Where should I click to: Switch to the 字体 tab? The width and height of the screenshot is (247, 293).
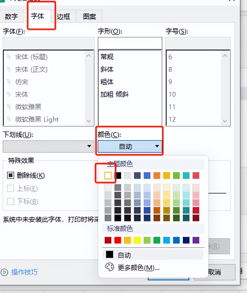[37, 16]
